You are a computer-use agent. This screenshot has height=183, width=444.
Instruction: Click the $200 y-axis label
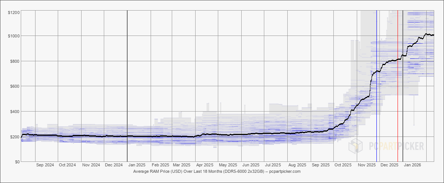click(x=14, y=137)
